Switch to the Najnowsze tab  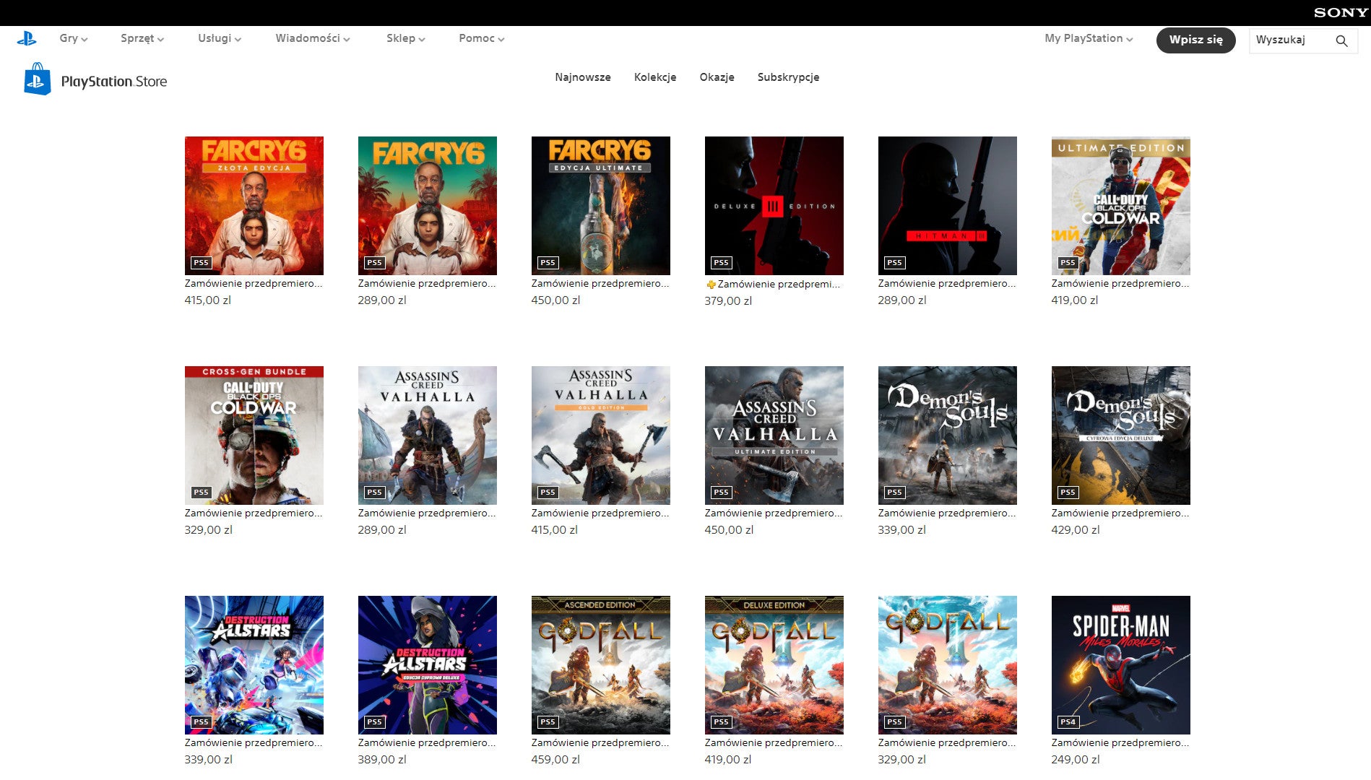tap(583, 77)
